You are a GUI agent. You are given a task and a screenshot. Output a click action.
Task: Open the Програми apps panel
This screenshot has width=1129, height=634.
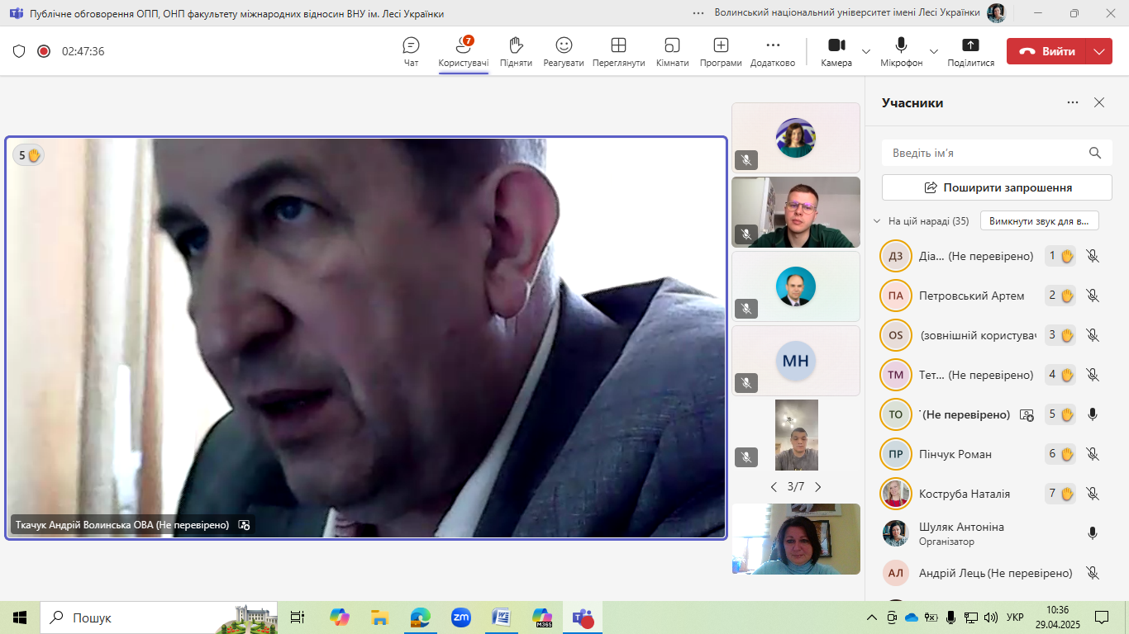721,51
